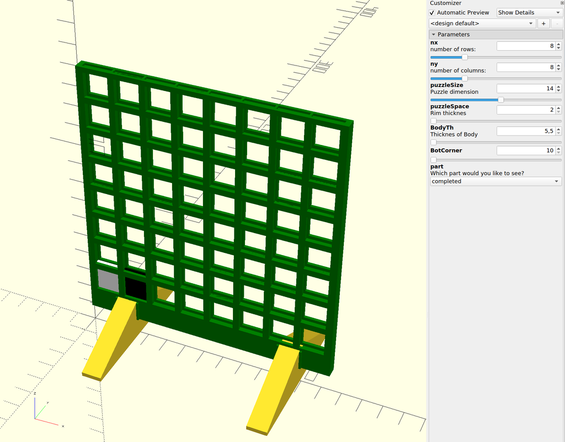Open the design default preset dropdown

(482, 24)
